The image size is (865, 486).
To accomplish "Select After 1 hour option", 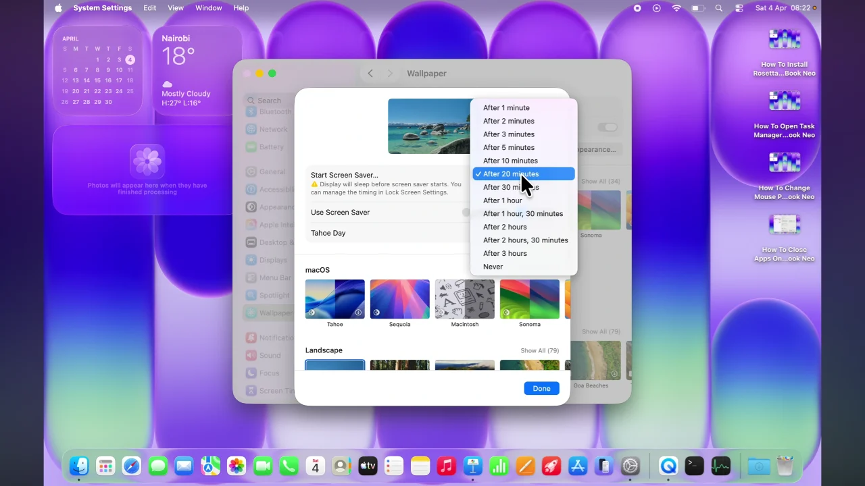I will tap(503, 200).
